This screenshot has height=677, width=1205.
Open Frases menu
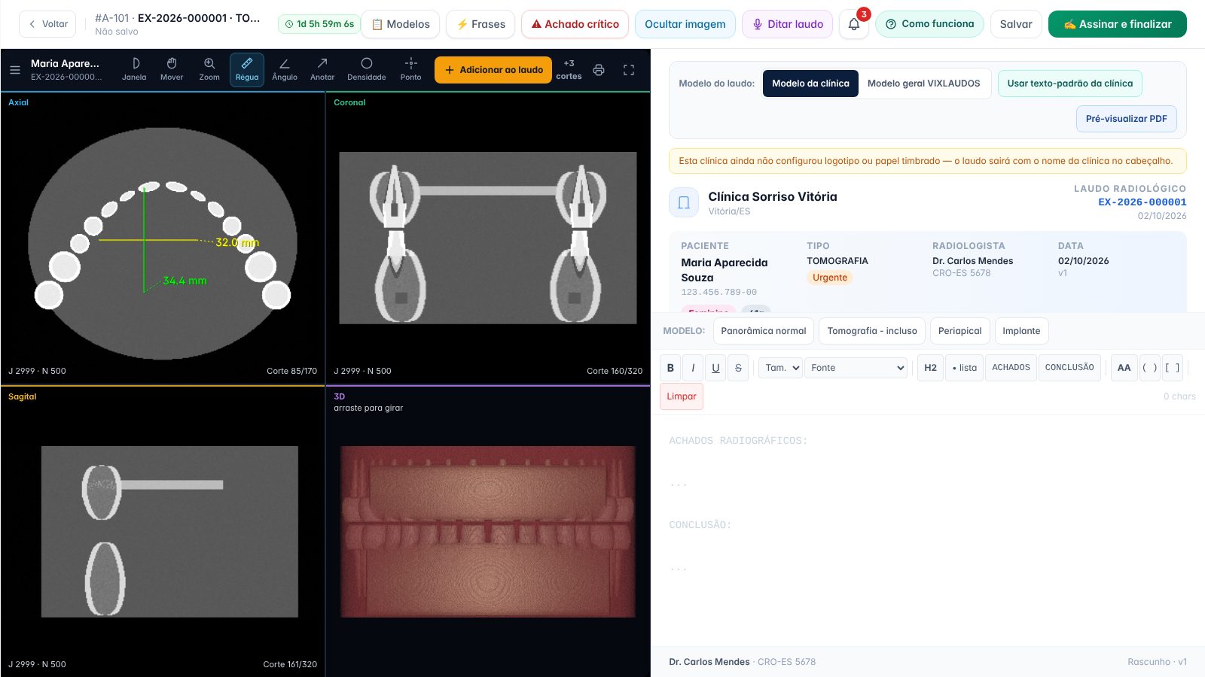click(480, 24)
